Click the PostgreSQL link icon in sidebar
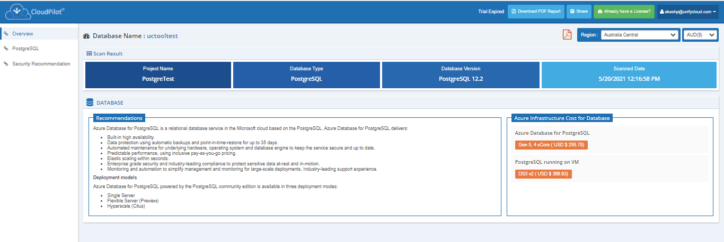 tap(6, 49)
